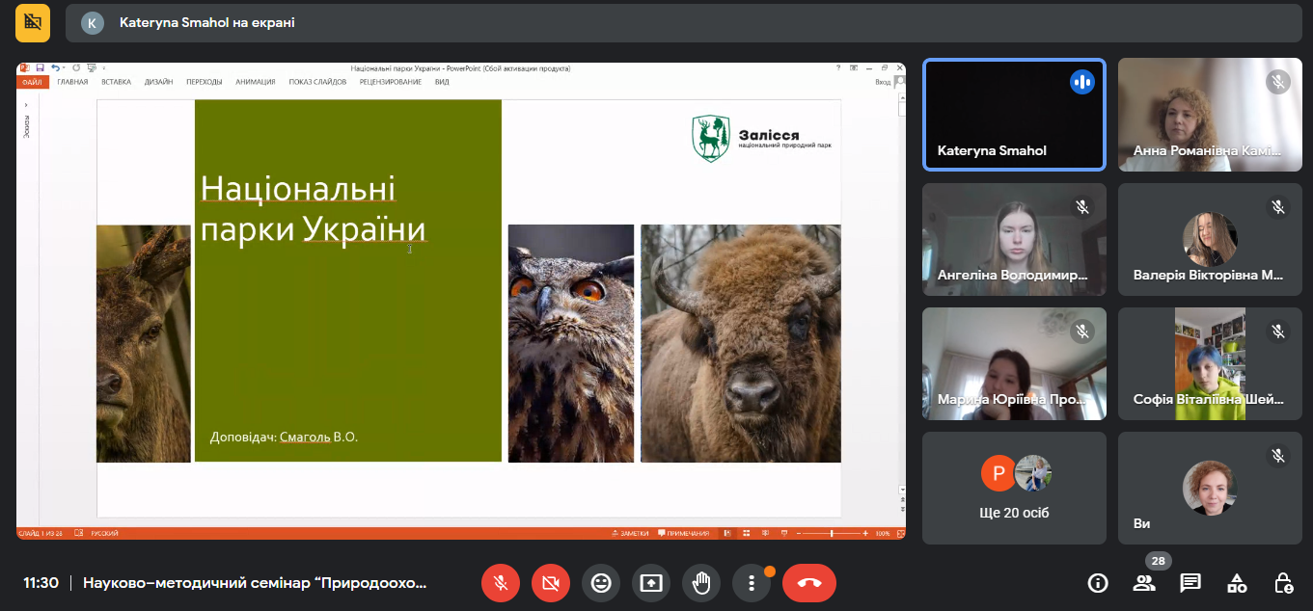Show the participants list

coord(1144,583)
